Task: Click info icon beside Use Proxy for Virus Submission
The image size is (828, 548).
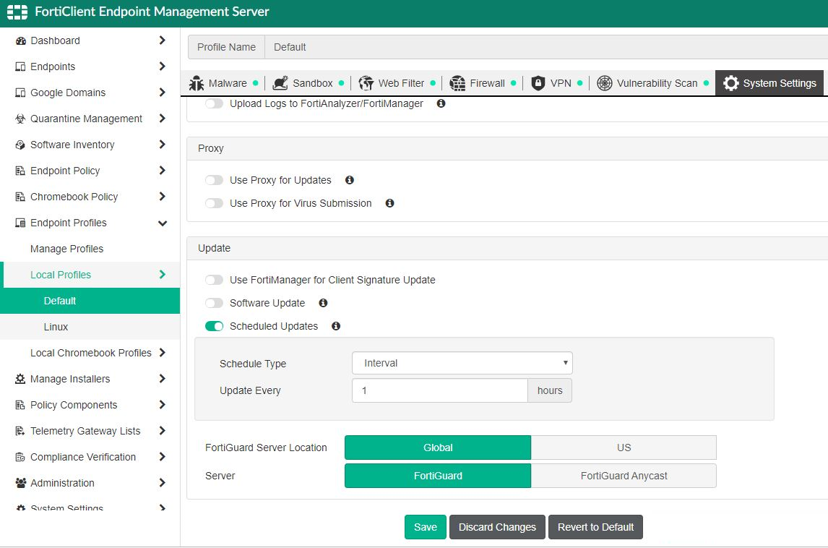Action: 389,203
